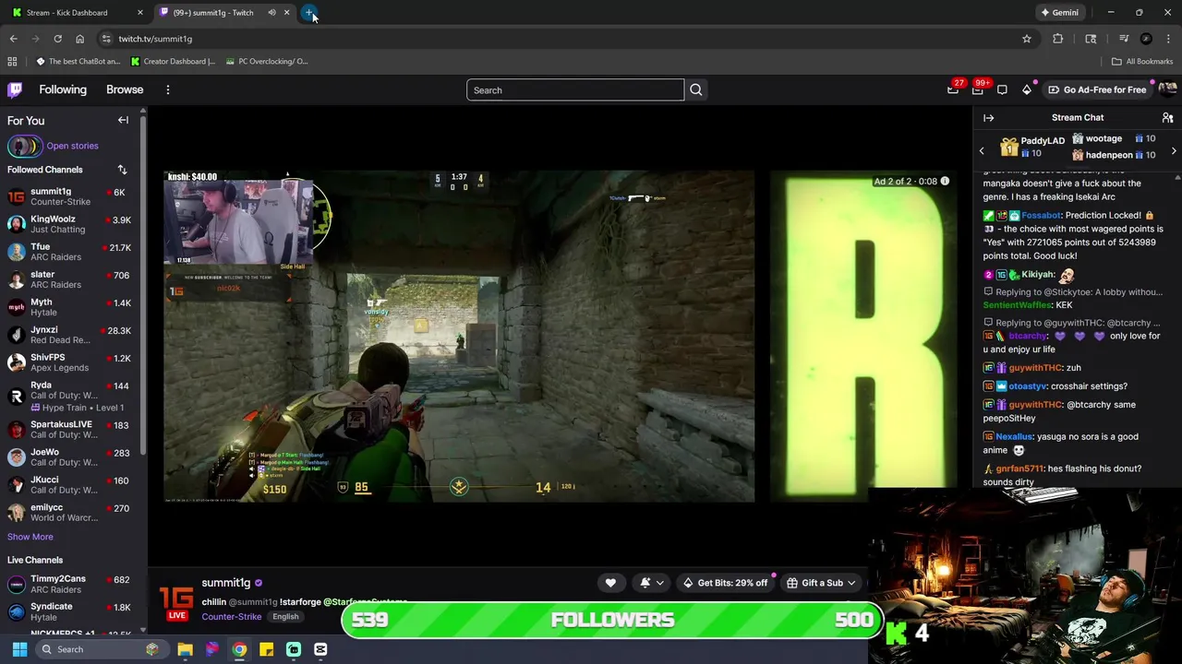The image size is (1182, 664).
Task: Open the Following page
Action: 63,89
